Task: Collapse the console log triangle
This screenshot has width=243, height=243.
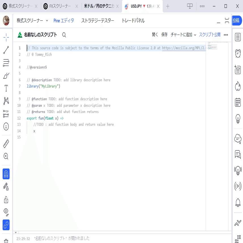Action: pos(16,233)
